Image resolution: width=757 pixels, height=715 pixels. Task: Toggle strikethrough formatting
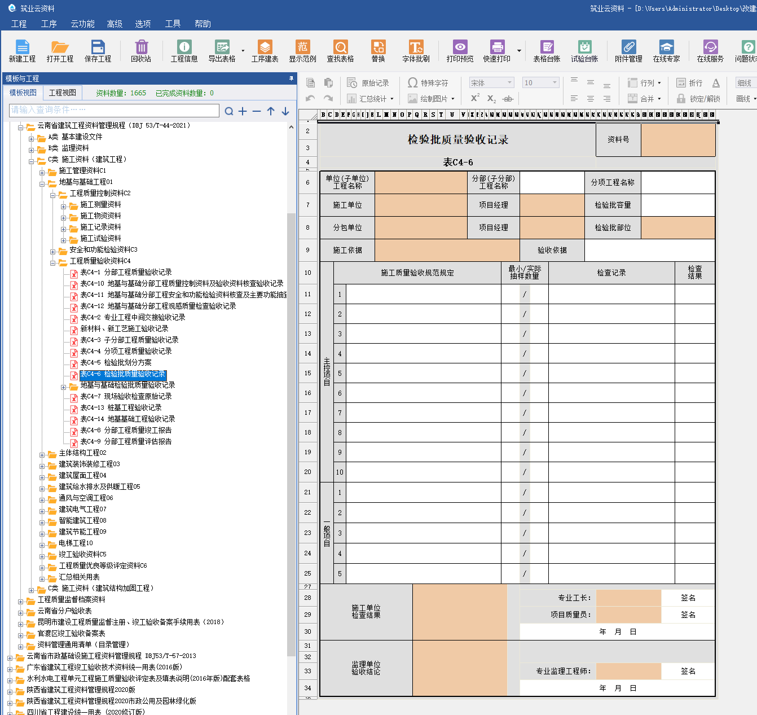point(508,99)
